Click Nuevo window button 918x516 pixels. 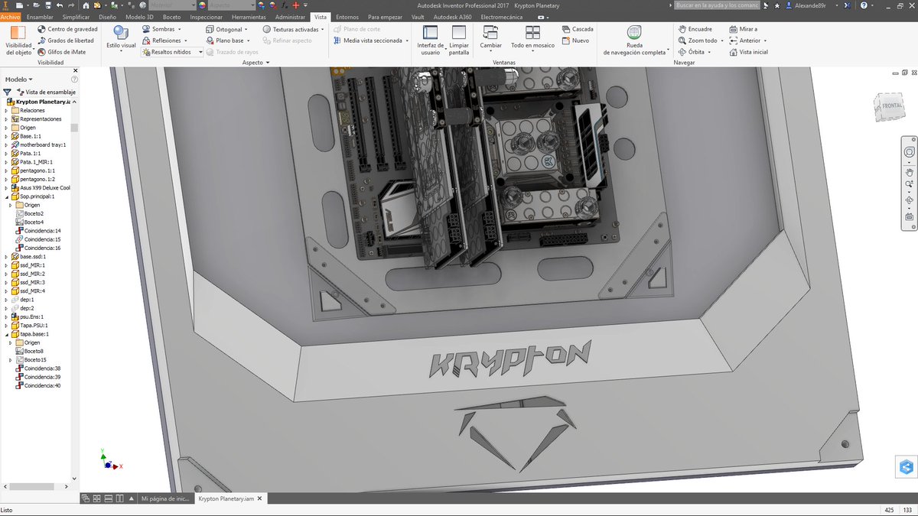[x=575, y=41]
